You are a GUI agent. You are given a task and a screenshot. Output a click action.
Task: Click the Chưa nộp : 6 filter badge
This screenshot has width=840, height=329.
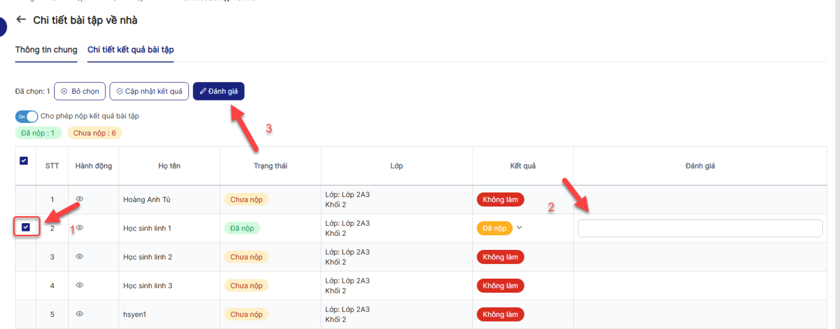point(94,133)
